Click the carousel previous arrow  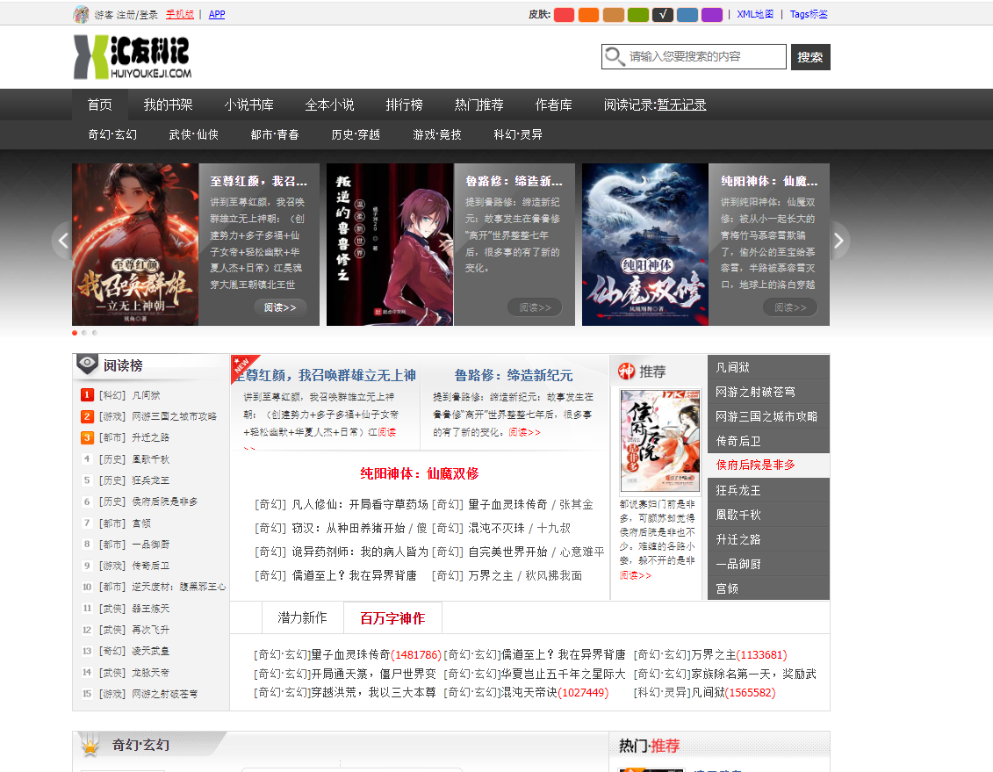[61, 240]
